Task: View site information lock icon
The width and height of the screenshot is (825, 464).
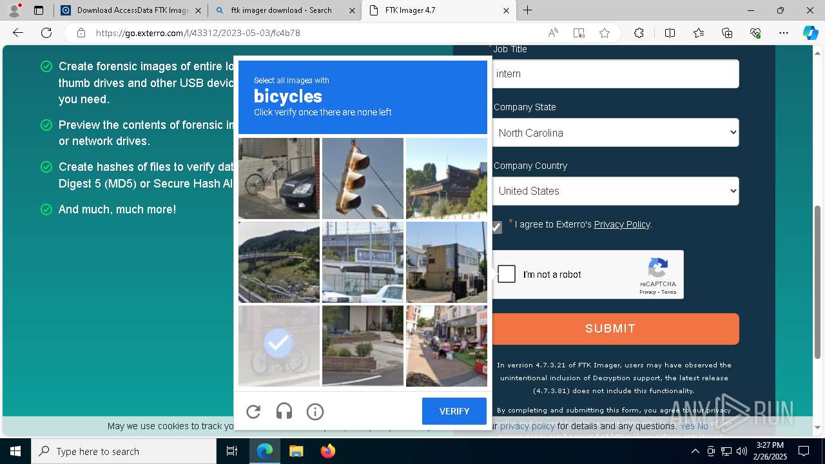Action: 81,33
